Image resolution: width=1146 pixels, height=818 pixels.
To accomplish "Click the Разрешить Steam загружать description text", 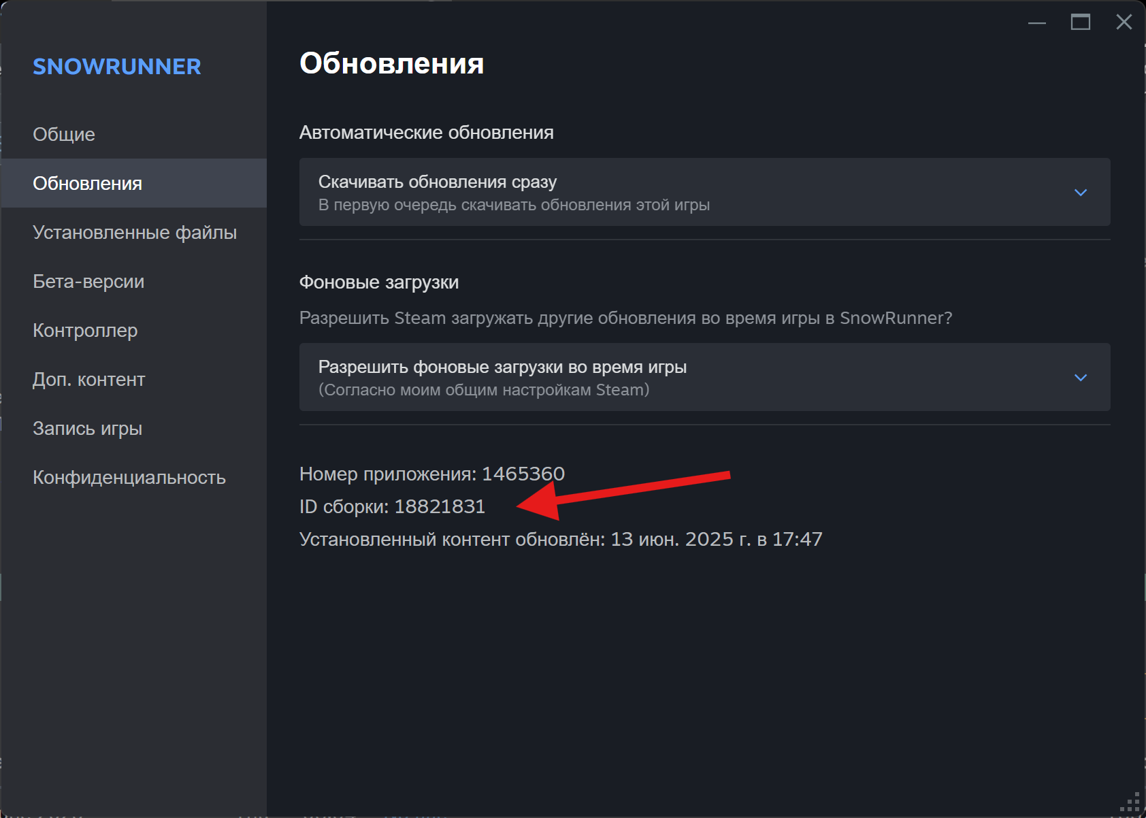I will click(x=626, y=318).
